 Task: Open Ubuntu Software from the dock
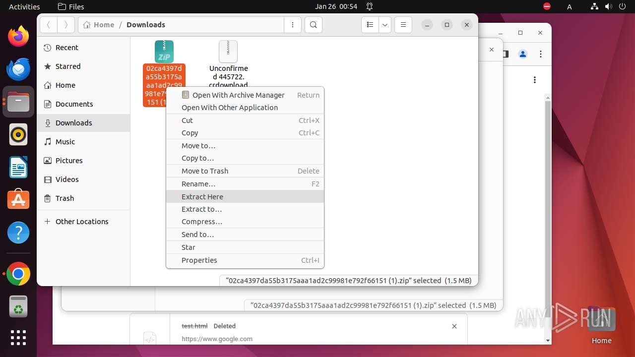coord(18,200)
